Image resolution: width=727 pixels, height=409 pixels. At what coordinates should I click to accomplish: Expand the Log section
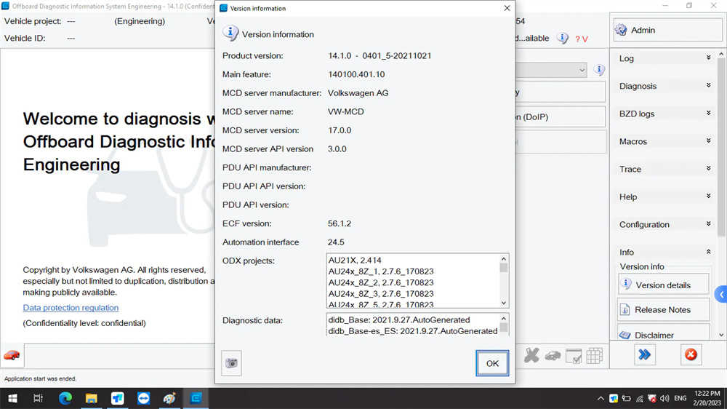click(x=664, y=58)
